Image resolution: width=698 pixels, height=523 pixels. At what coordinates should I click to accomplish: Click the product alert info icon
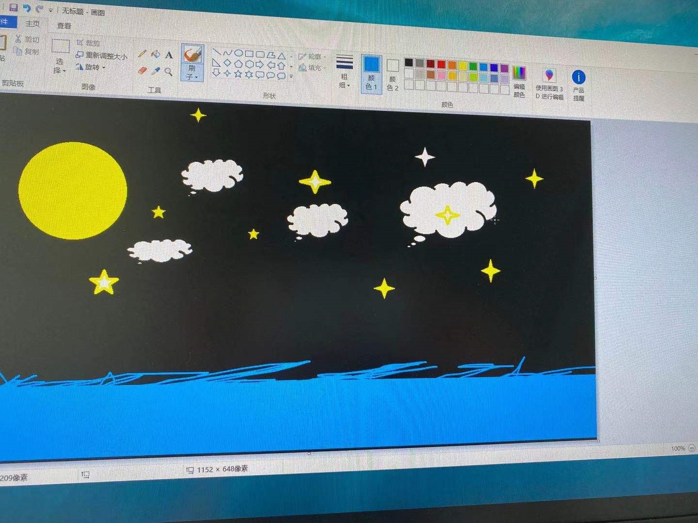pyautogui.click(x=578, y=77)
